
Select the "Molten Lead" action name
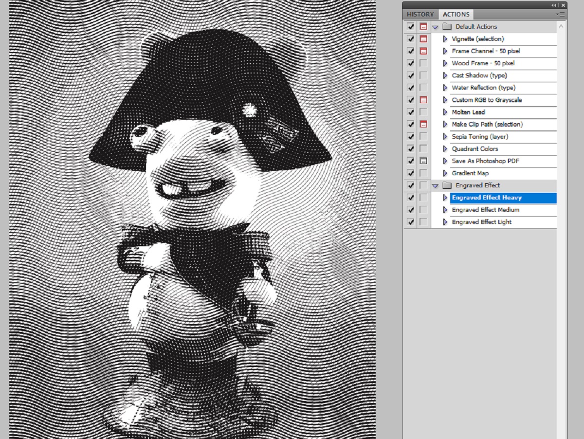click(x=468, y=112)
